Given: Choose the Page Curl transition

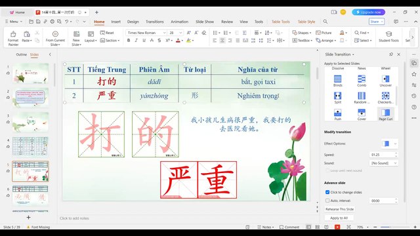Looking at the screenshot, I should pos(385,115).
